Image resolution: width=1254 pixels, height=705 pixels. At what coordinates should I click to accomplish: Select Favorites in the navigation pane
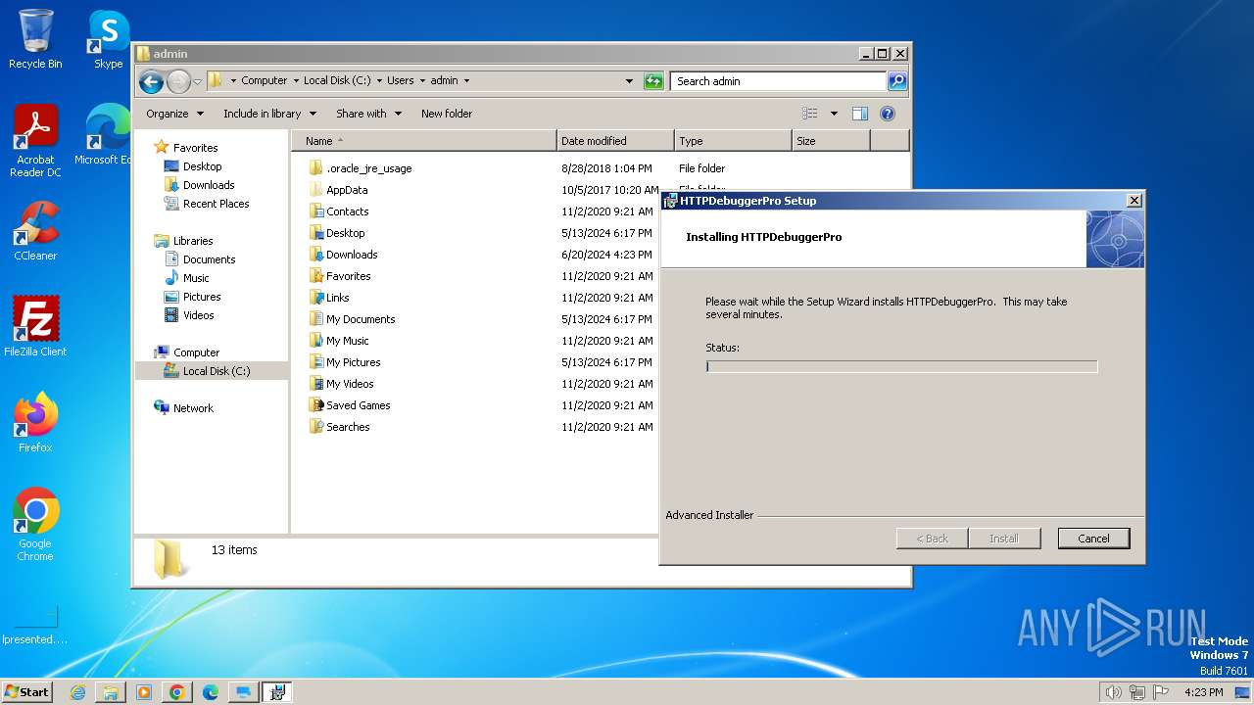click(195, 148)
